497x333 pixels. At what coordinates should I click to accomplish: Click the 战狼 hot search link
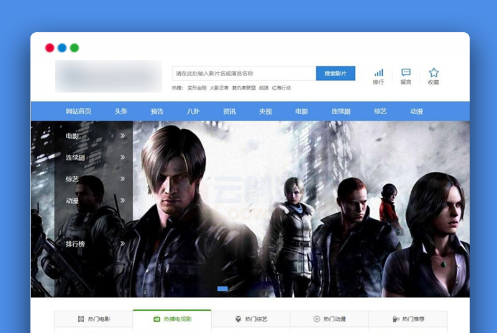[263, 88]
